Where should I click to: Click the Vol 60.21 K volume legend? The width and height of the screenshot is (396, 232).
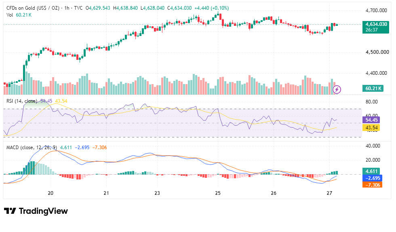tap(19, 15)
